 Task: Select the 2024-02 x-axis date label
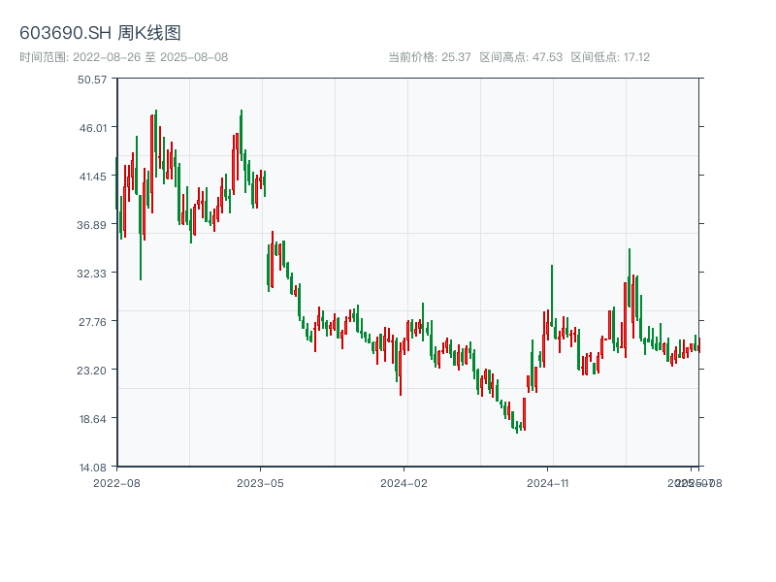404,482
